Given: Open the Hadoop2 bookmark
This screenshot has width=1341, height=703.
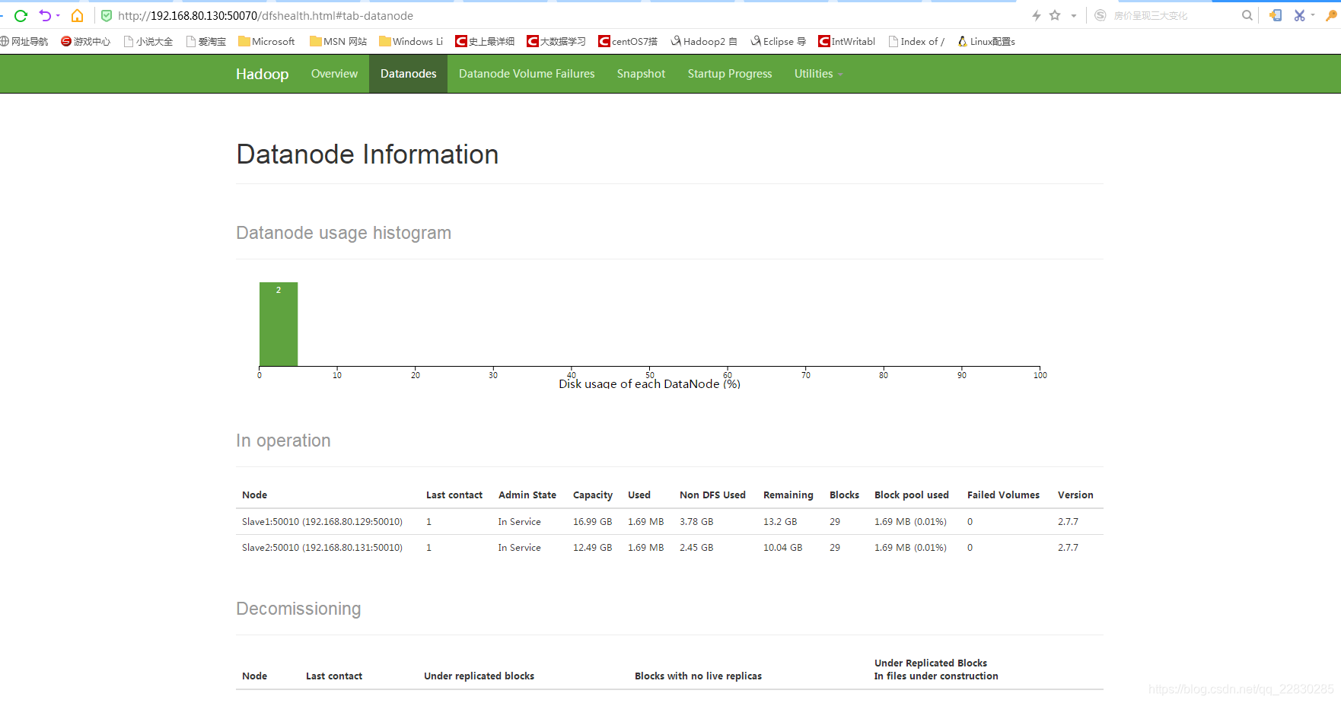Looking at the screenshot, I should point(703,42).
